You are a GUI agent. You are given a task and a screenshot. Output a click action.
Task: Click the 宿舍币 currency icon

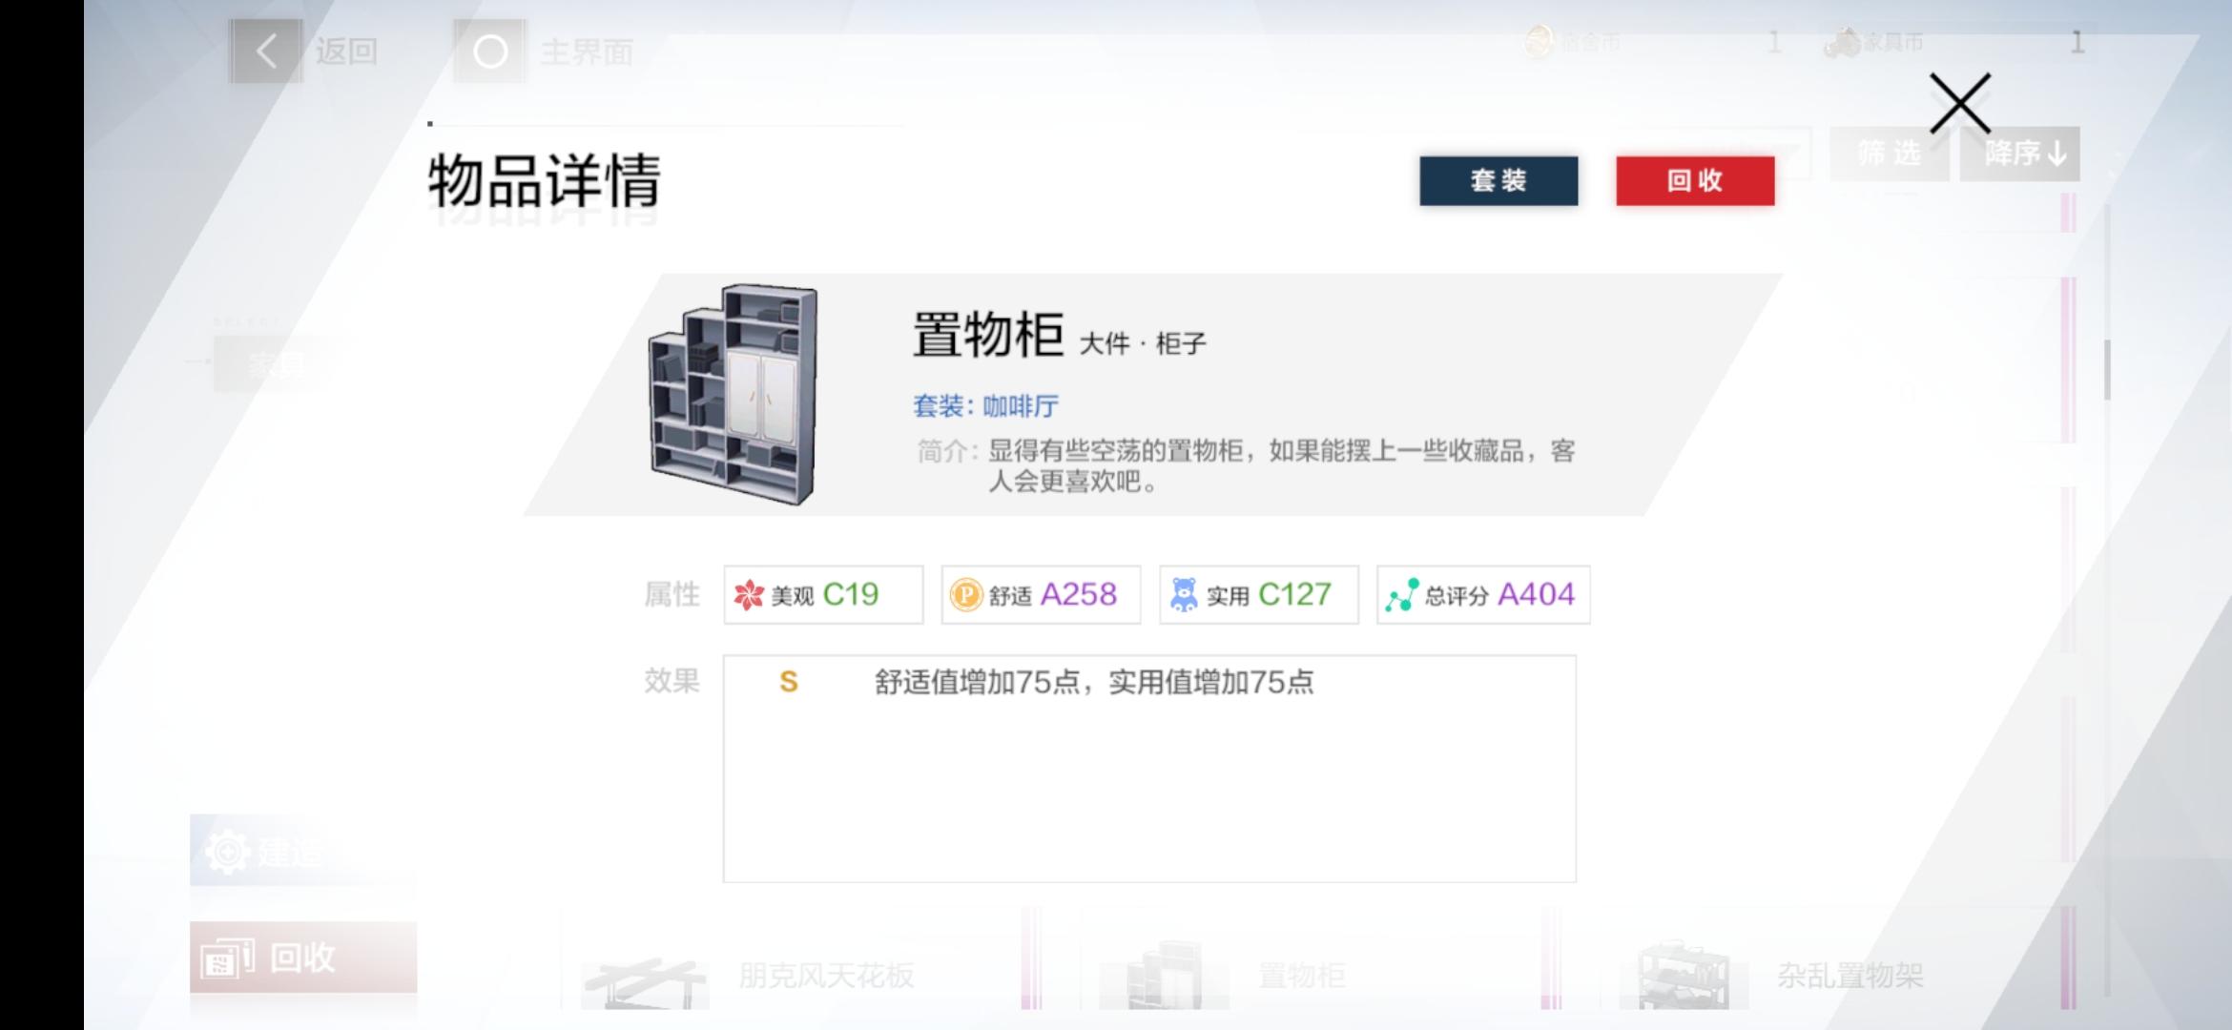tap(1538, 42)
